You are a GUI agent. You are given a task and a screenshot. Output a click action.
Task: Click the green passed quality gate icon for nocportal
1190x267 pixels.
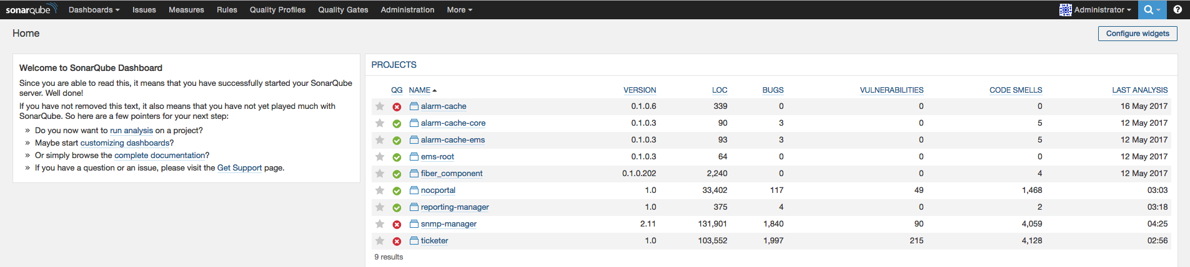point(397,191)
